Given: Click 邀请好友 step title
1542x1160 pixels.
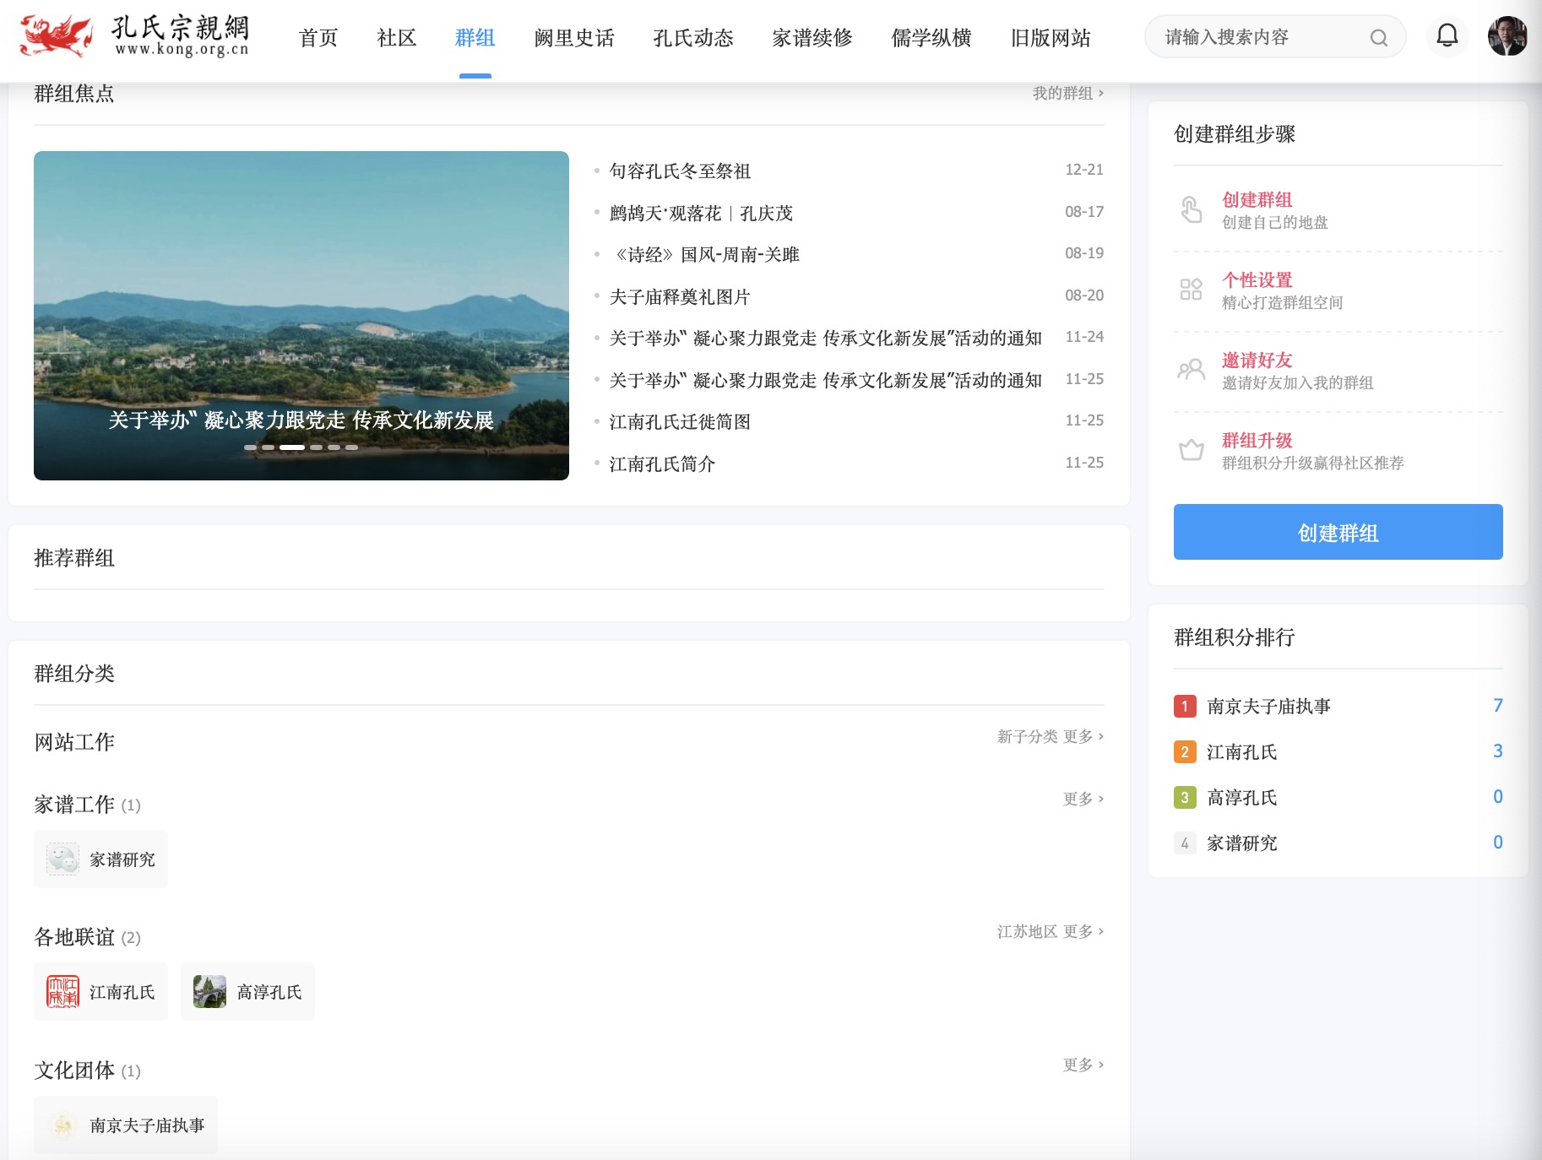Looking at the screenshot, I should click(1257, 360).
